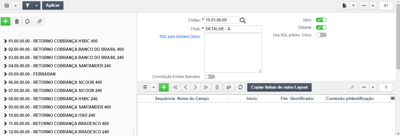Open the grid column configuration menu icon
Screen dimensions: 400x136
tap(393, 98)
